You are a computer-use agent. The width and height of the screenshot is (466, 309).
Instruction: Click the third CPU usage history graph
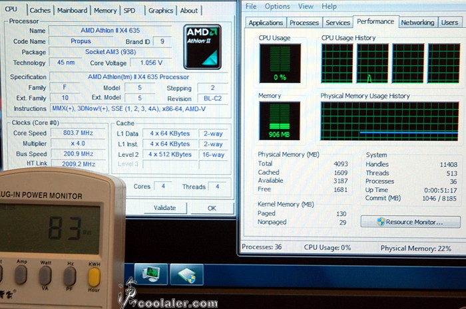point(408,63)
